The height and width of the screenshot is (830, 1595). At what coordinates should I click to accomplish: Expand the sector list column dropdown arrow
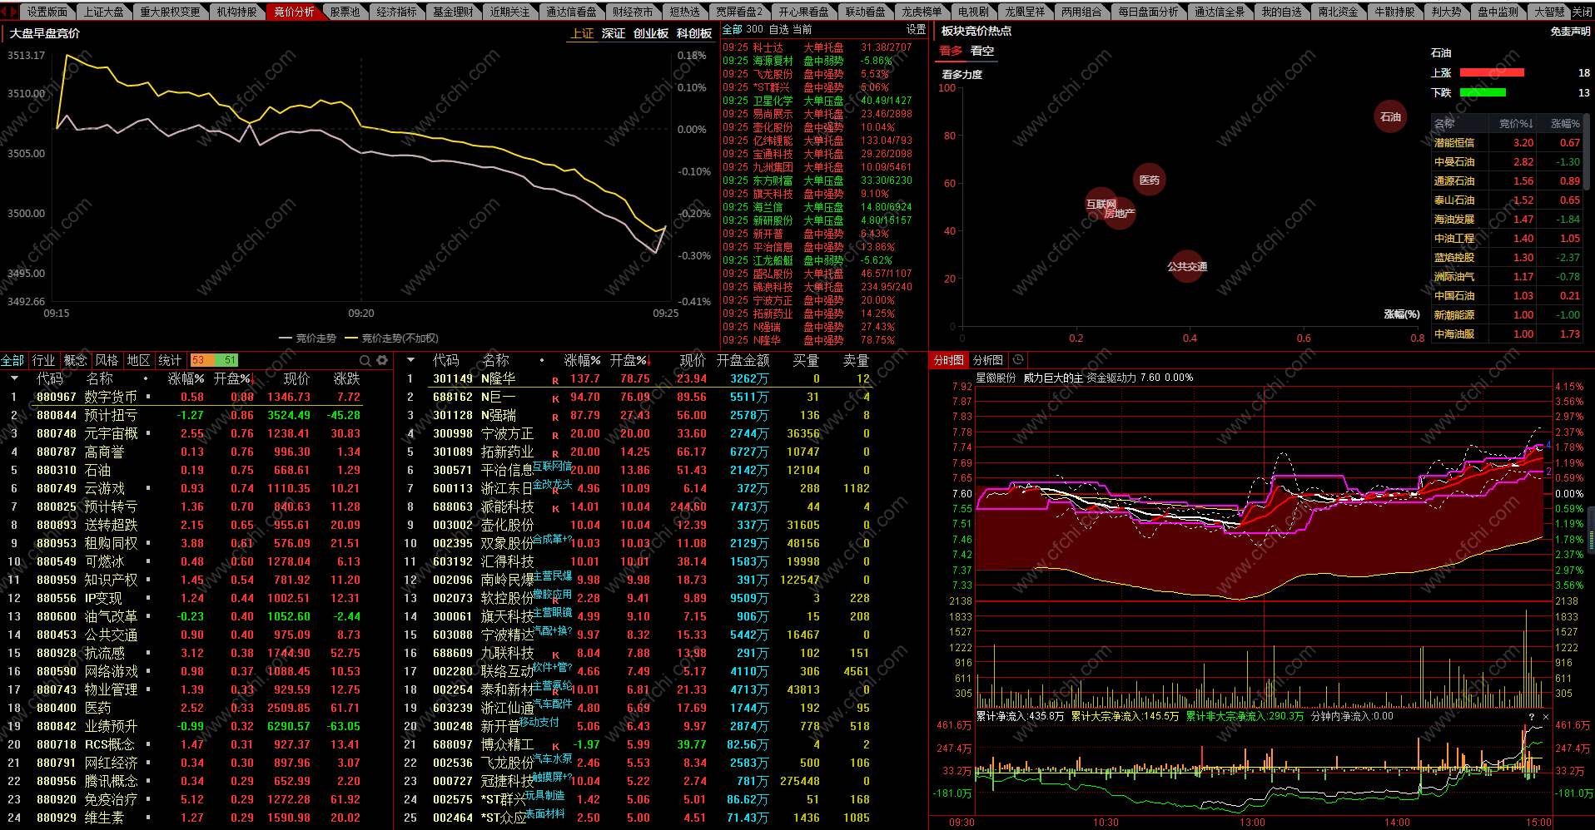click(x=14, y=378)
